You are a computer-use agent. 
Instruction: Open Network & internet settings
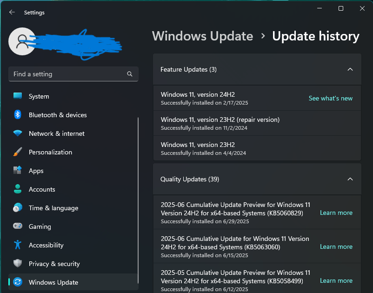pos(73,133)
